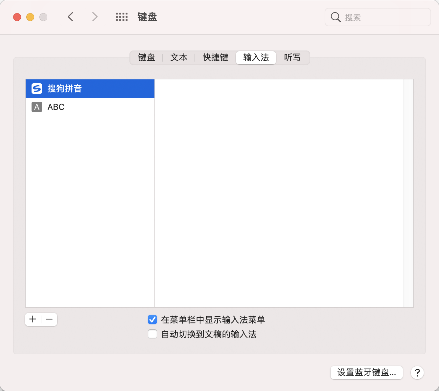Click the scrollbar track in details pane
The image size is (439, 391).
tap(408, 193)
